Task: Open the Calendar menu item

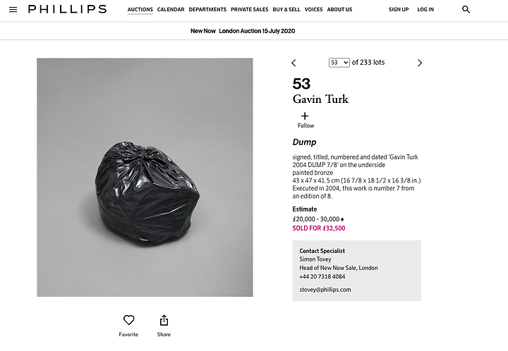Action: [x=171, y=10]
